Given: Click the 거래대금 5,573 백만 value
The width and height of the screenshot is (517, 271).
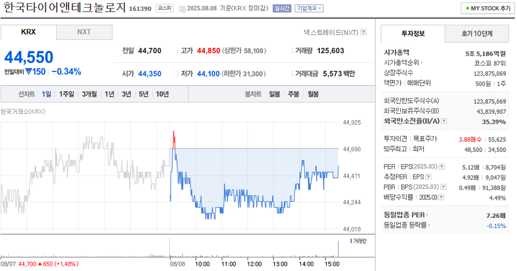Looking at the screenshot, I should [x=339, y=74].
